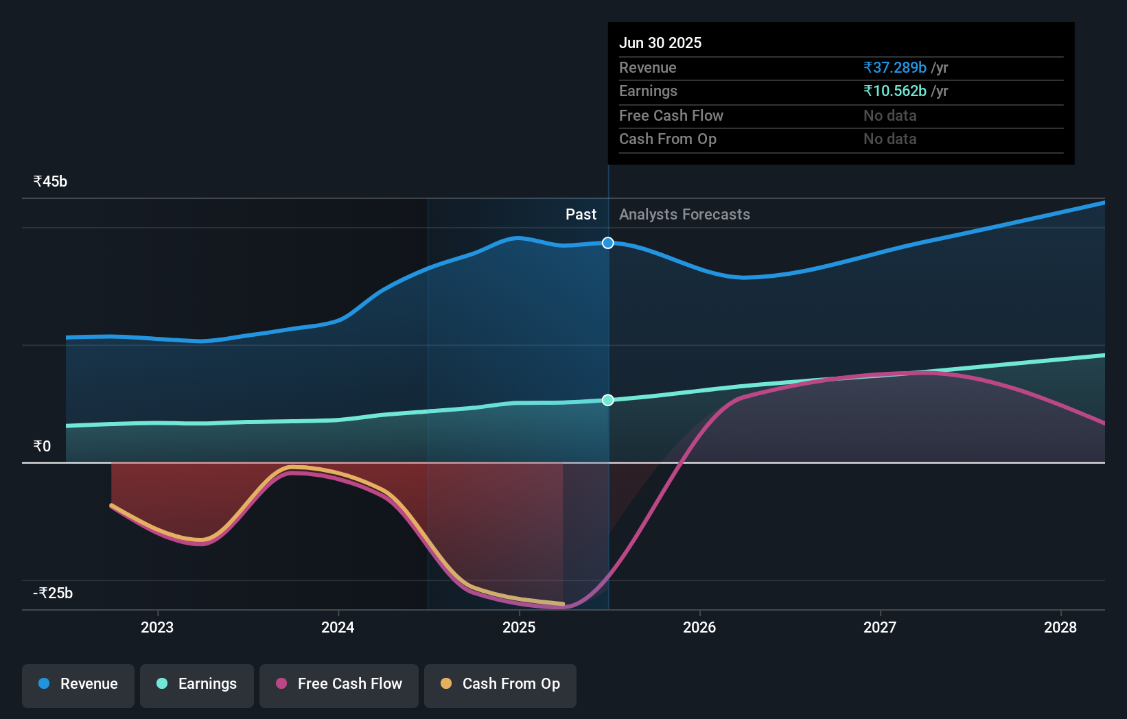Image resolution: width=1127 pixels, height=719 pixels.
Task: Click the 2026 x-axis label
Action: tap(699, 627)
